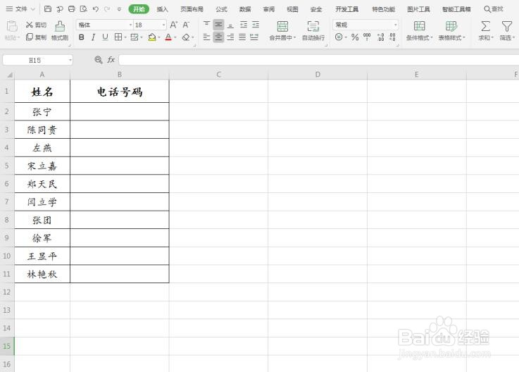The height and width of the screenshot is (372, 519).
Task: Click the Increase Decimal icon
Action: 381,37
